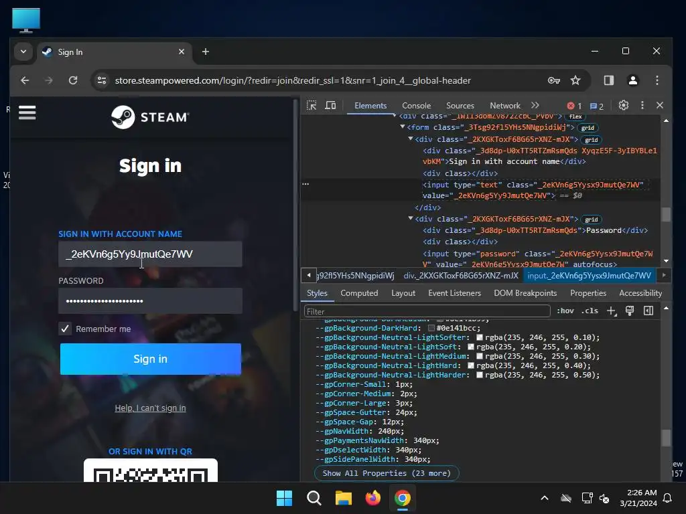Image resolution: width=686 pixels, height=514 pixels.
Task: Collapse the second _2KXGKToxF6BG65rXNZ-mJX div
Action: [x=411, y=219]
